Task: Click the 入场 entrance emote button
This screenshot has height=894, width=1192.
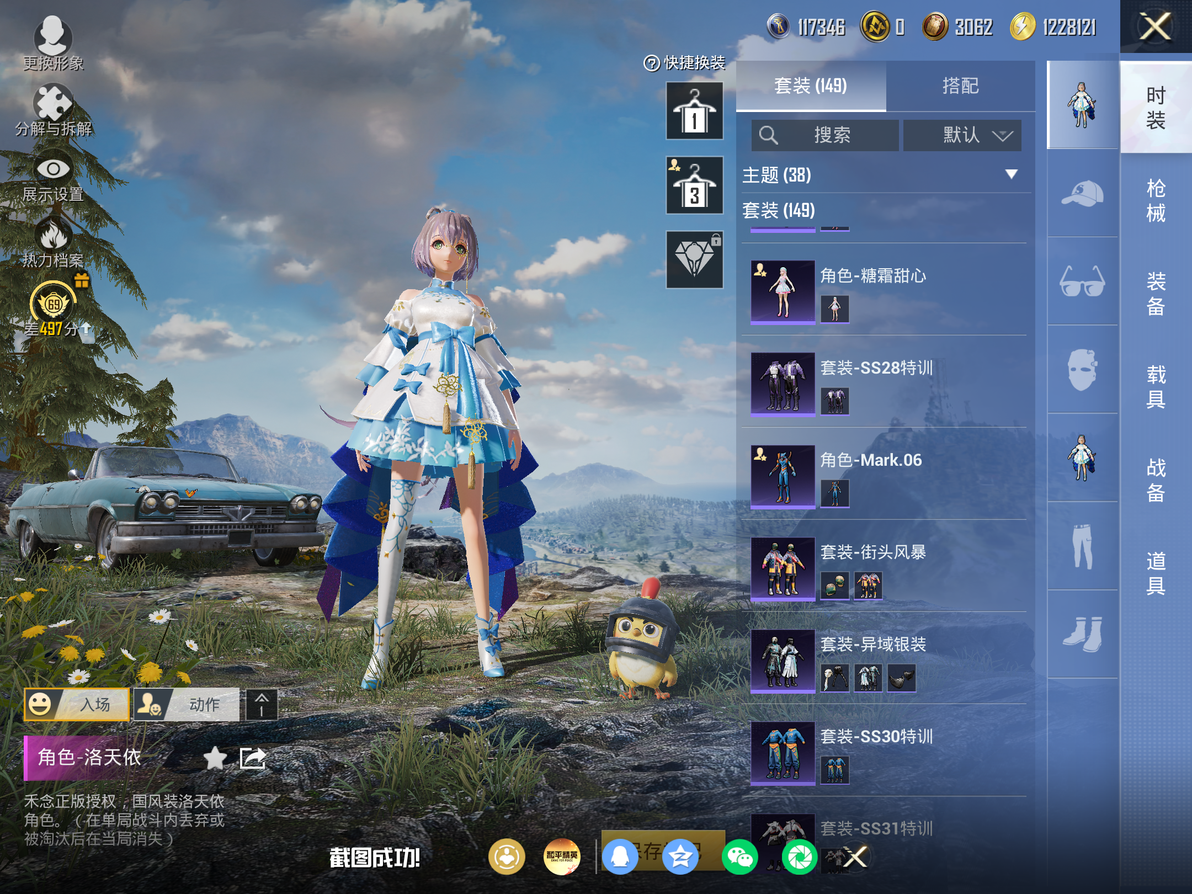Action: (x=76, y=704)
